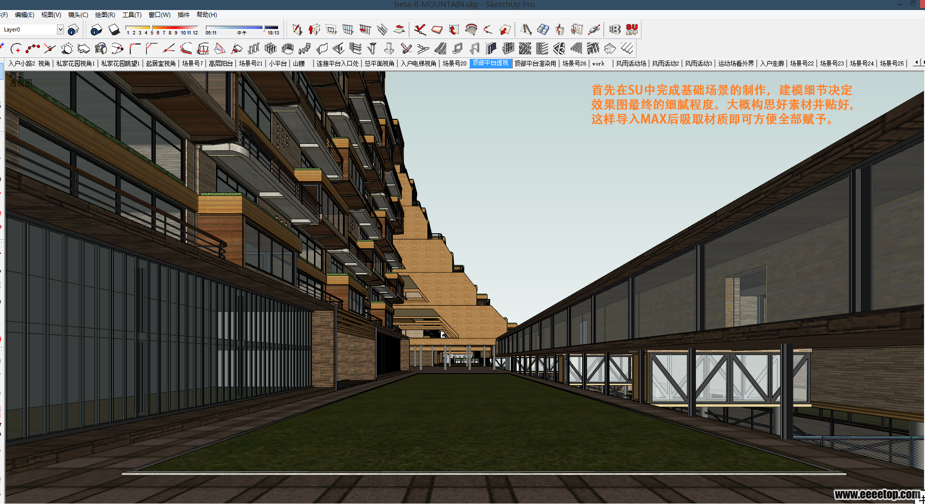Select the active scene tab 顶部平台透视
The height and width of the screenshot is (504, 925).
pos(491,63)
